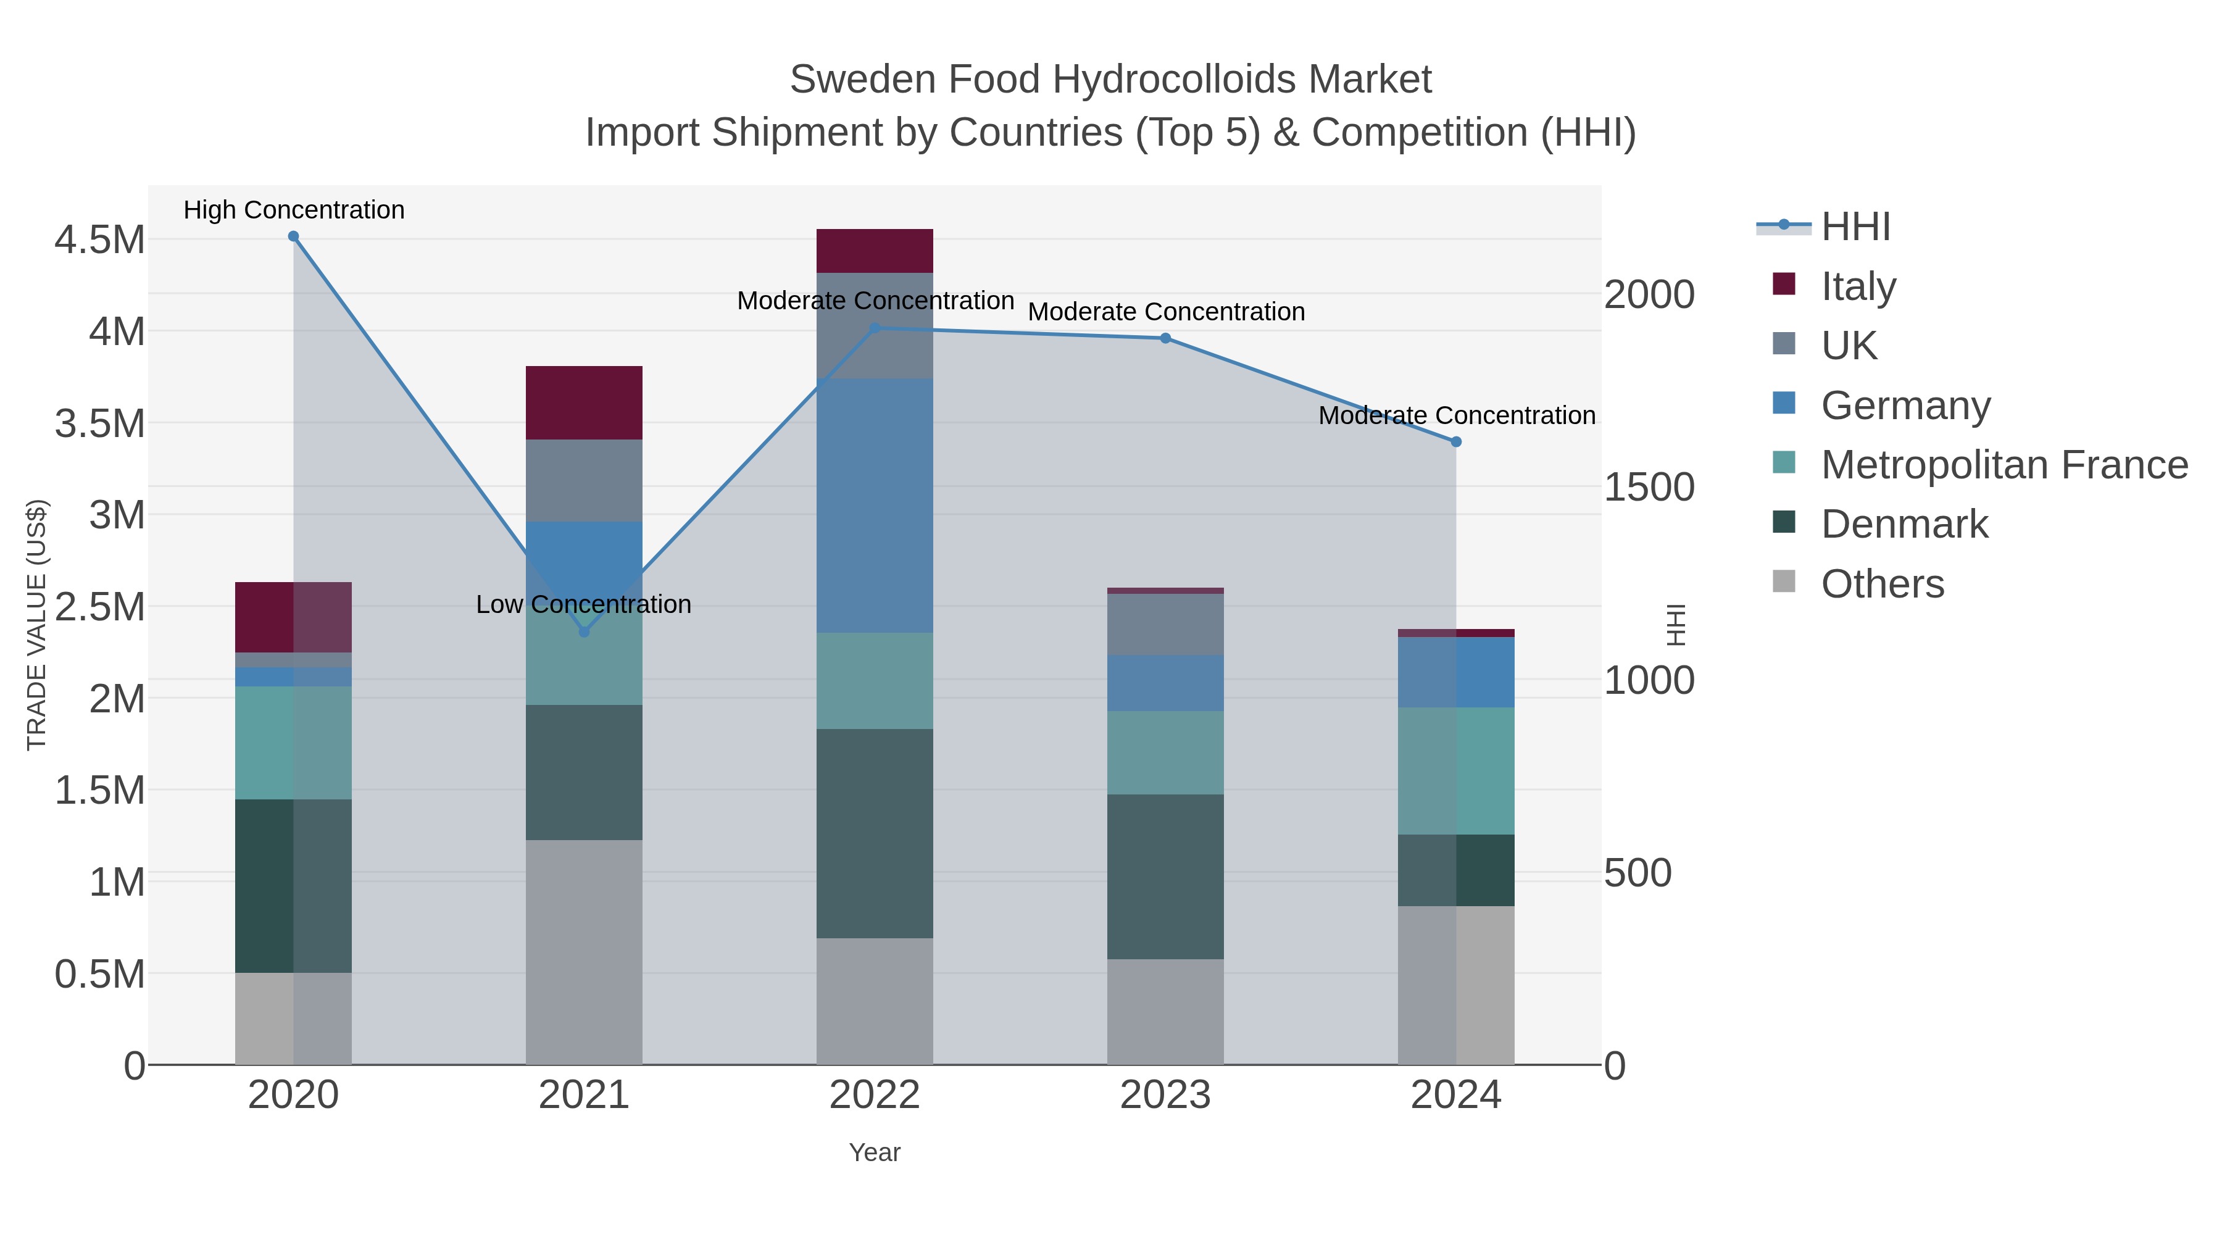Click the 'Low Concentration' annotation
The height and width of the screenshot is (1250, 2222).
(x=584, y=604)
